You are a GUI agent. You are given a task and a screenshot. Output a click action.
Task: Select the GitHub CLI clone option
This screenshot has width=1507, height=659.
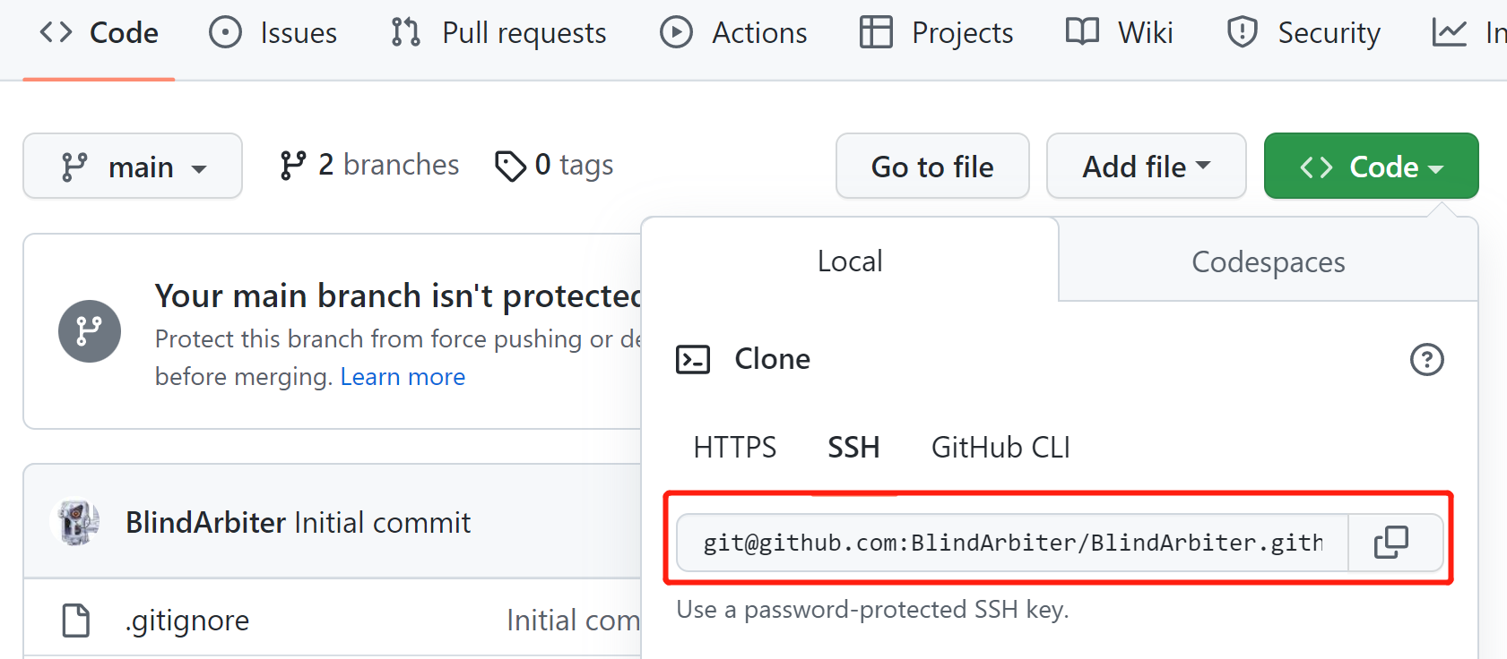(1000, 448)
